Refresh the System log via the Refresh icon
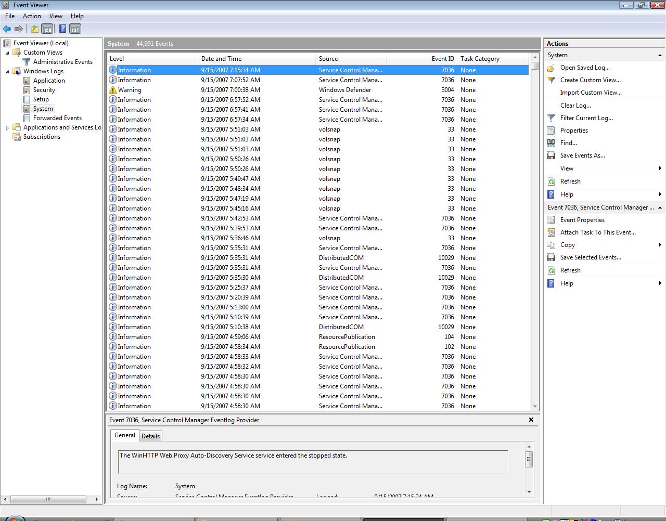This screenshot has width=666, height=521. tap(551, 181)
